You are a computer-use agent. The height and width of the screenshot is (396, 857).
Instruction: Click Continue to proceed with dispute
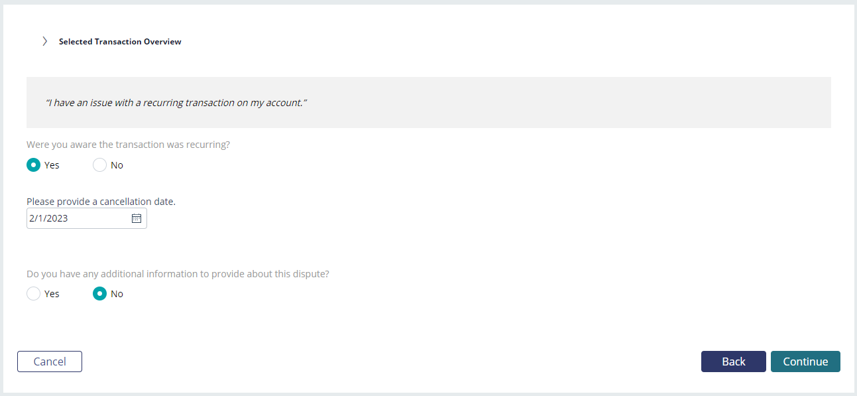tap(805, 362)
